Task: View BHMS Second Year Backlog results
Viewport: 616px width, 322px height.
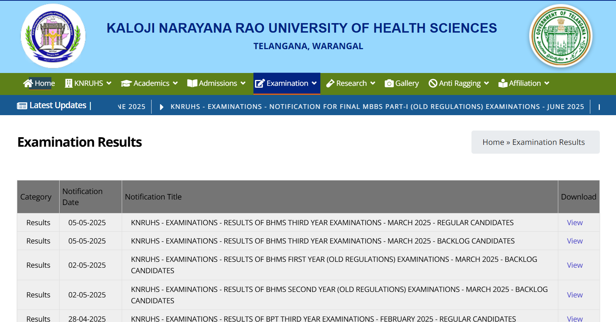Action: [x=574, y=295]
